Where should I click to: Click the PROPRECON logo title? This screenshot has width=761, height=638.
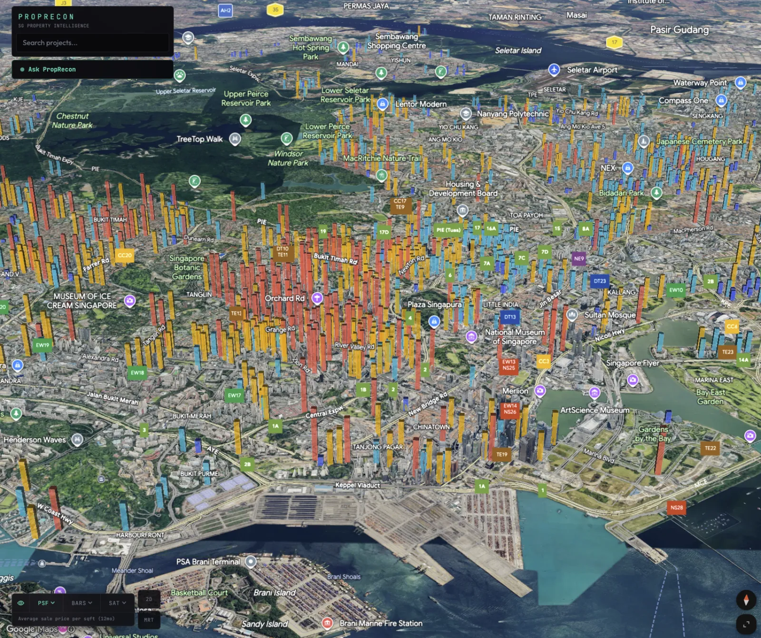(46, 17)
